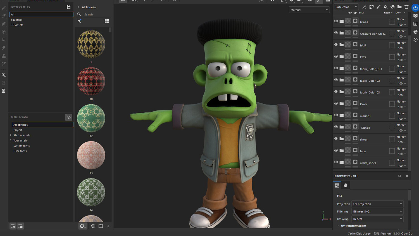This screenshot has height=236, width=419.
Task: Select the pink material thumbnail labeled 13
Action: [x=91, y=155]
